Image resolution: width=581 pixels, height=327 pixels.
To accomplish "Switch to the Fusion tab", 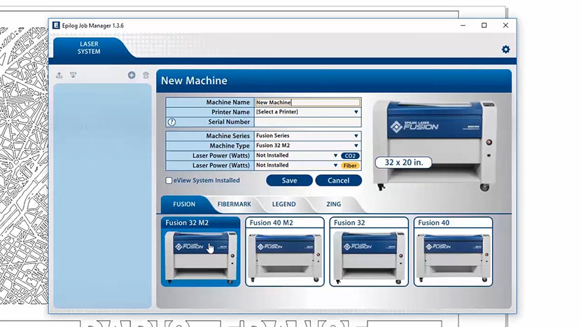I will (184, 204).
